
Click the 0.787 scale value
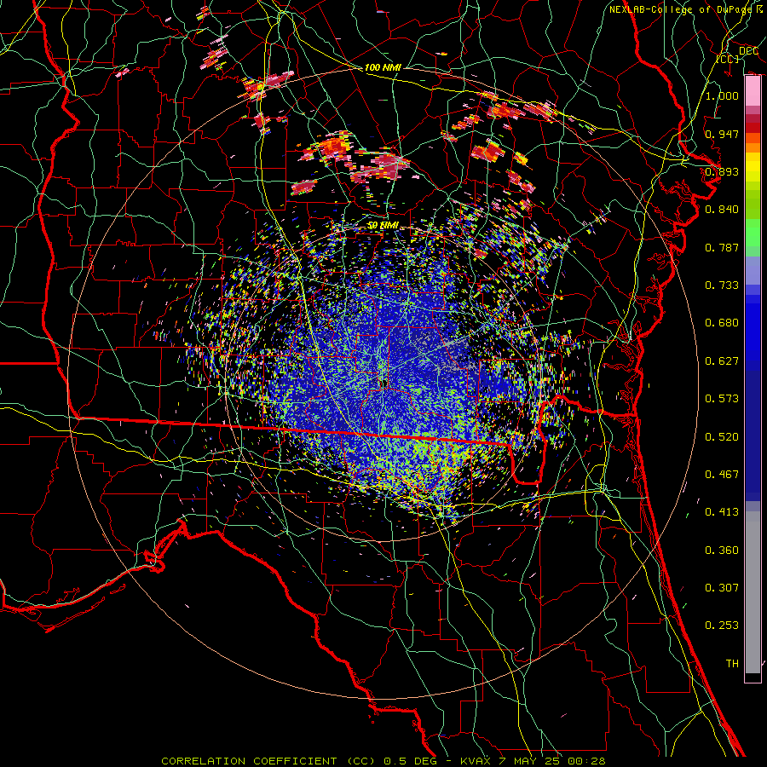click(722, 247)
